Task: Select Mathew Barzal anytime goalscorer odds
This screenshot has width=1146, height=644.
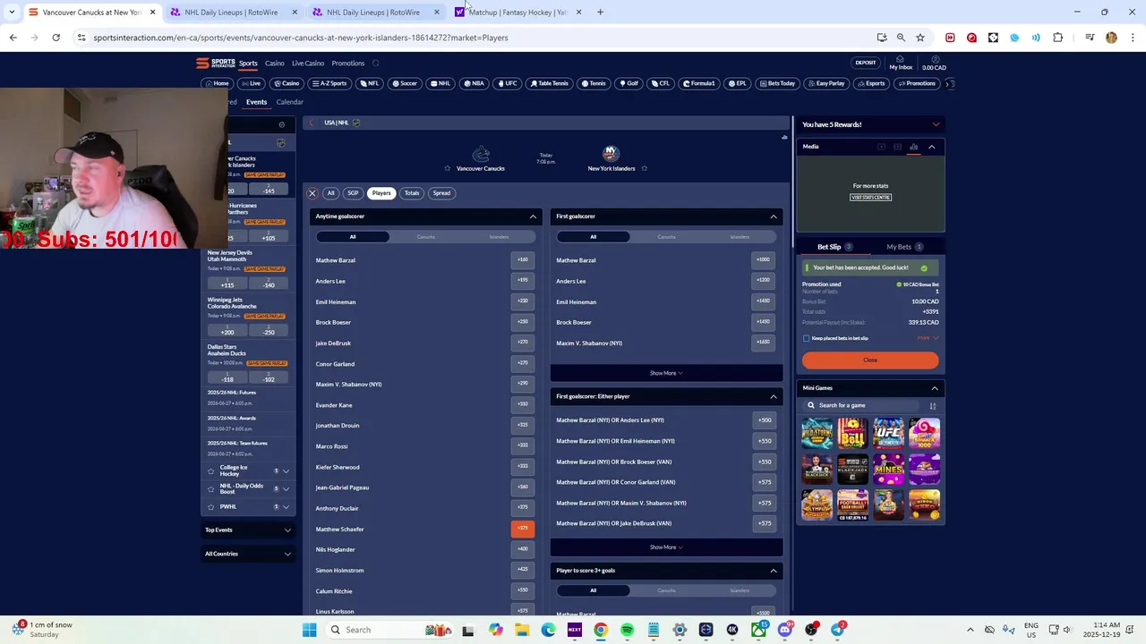Action: (522, 260)
